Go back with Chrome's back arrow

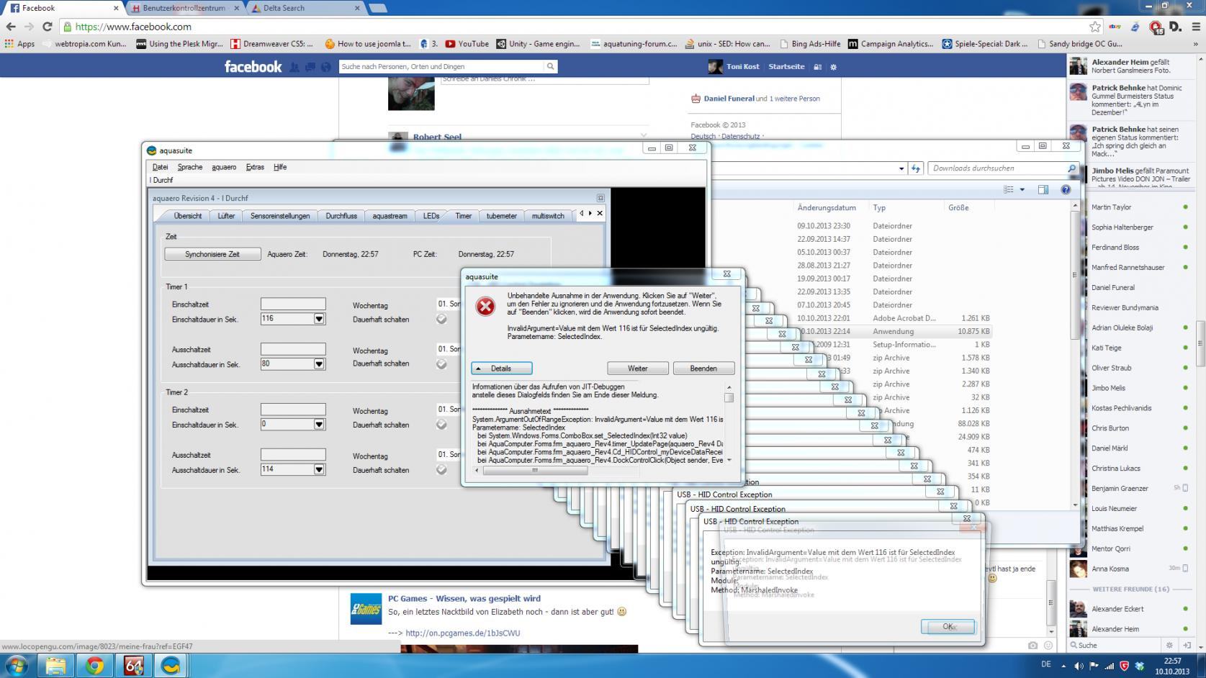11,27
